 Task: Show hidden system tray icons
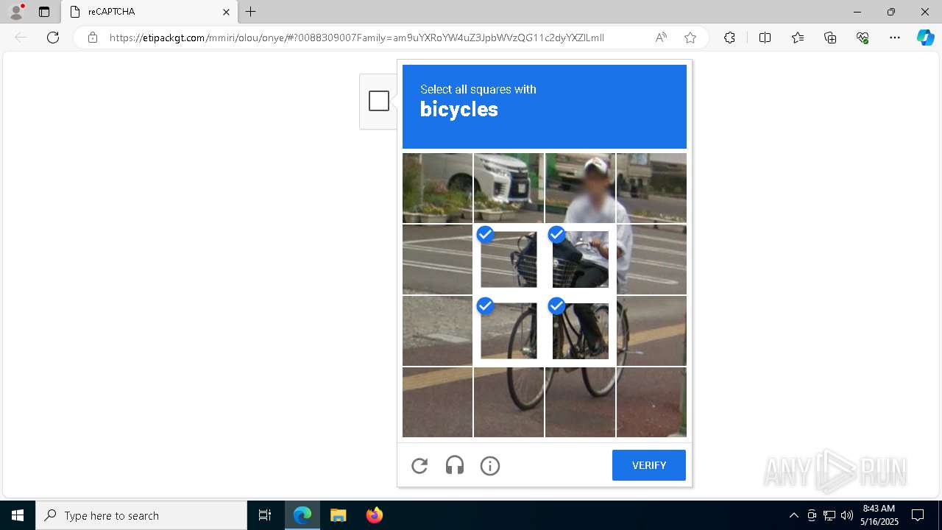793,515
